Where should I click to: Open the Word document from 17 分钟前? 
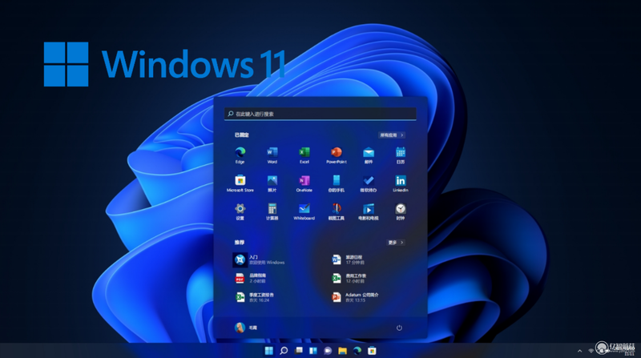click(x=348, y=259)
